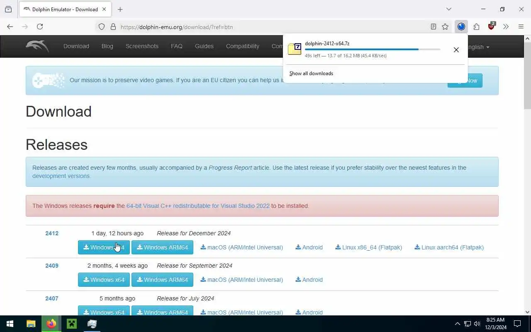This screenshot has width=531, height=332.
Task: Close the Dolphin Emulator tab
Action: point(104,9)
